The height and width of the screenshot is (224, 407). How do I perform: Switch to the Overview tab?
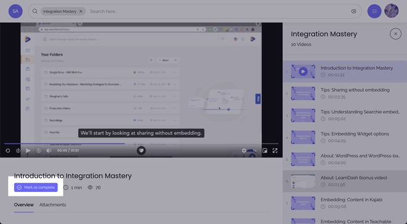pyautogui.click(x=24, y=205)
